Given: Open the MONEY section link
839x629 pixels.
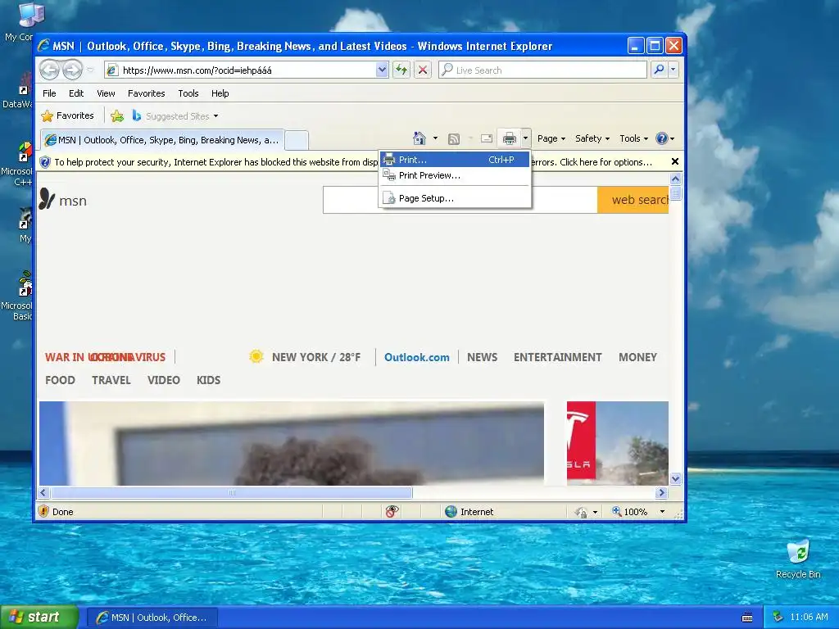Looking at the screenshot, I should (x=637, y=357).
